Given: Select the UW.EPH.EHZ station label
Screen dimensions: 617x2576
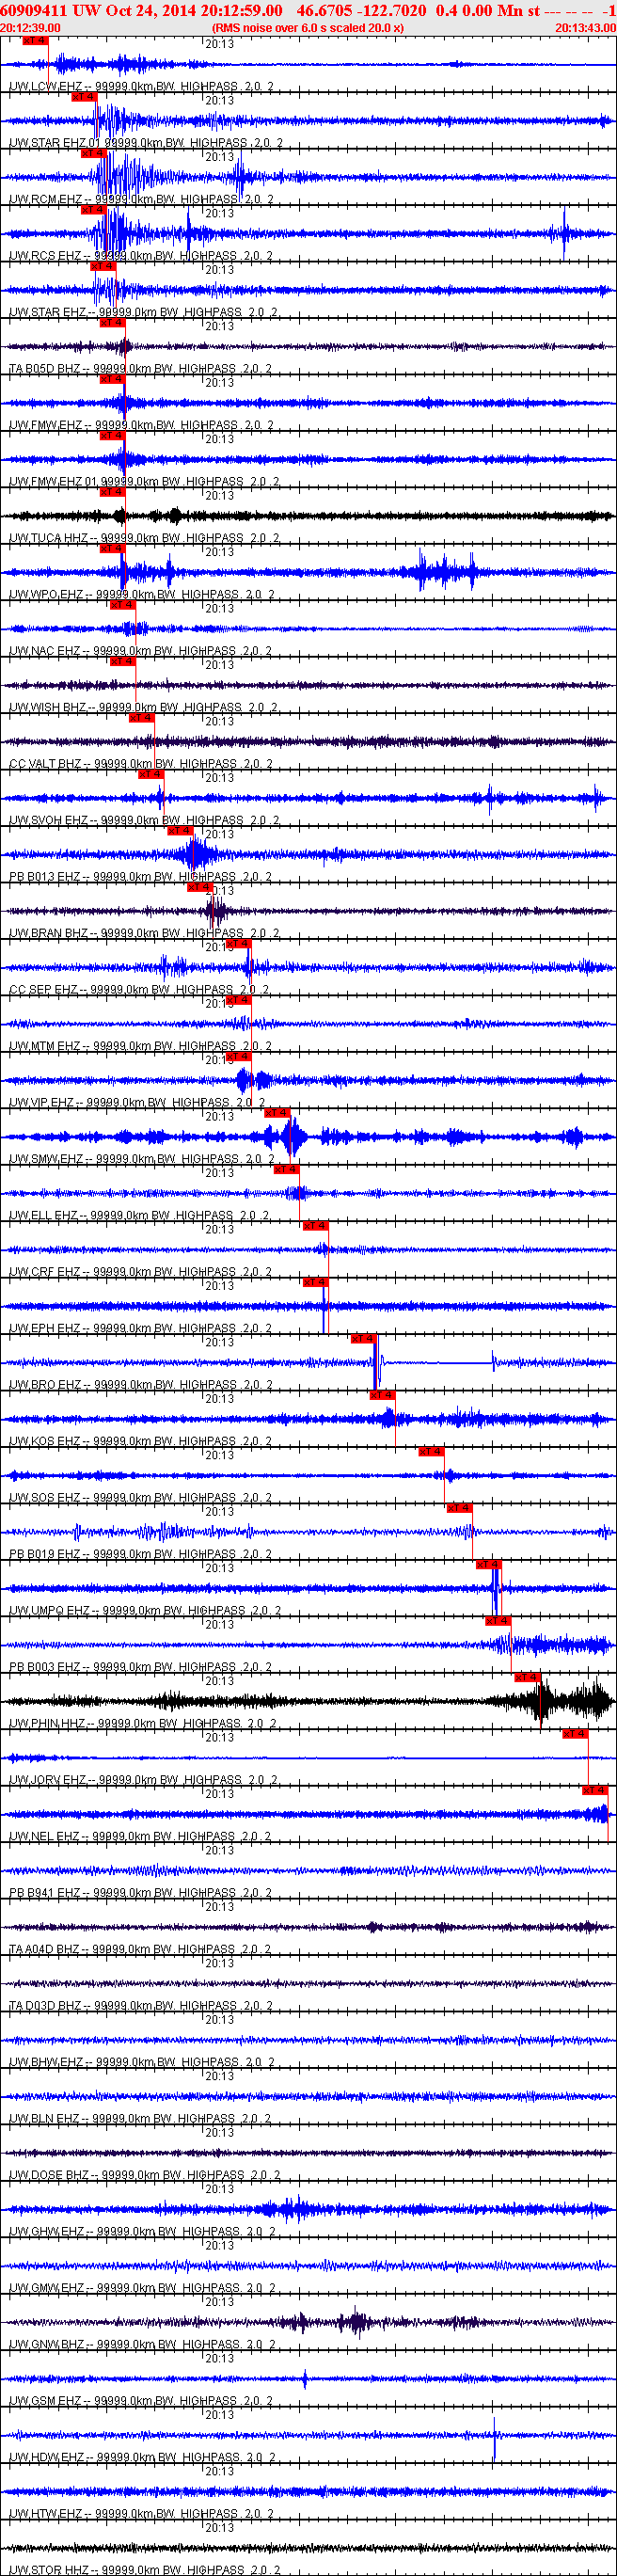Looking at the screenshot, I should [141, 1329].
